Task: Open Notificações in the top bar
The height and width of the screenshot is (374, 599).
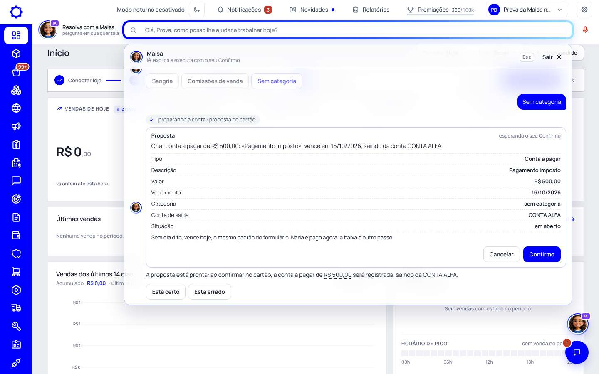Action: point(245,10)
